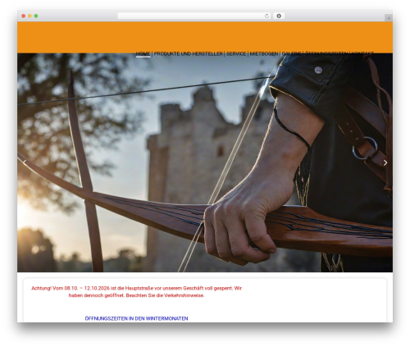Reload the page with the refresh icon
This screenshot has width=410, height=347.
(x=266, y=16)
